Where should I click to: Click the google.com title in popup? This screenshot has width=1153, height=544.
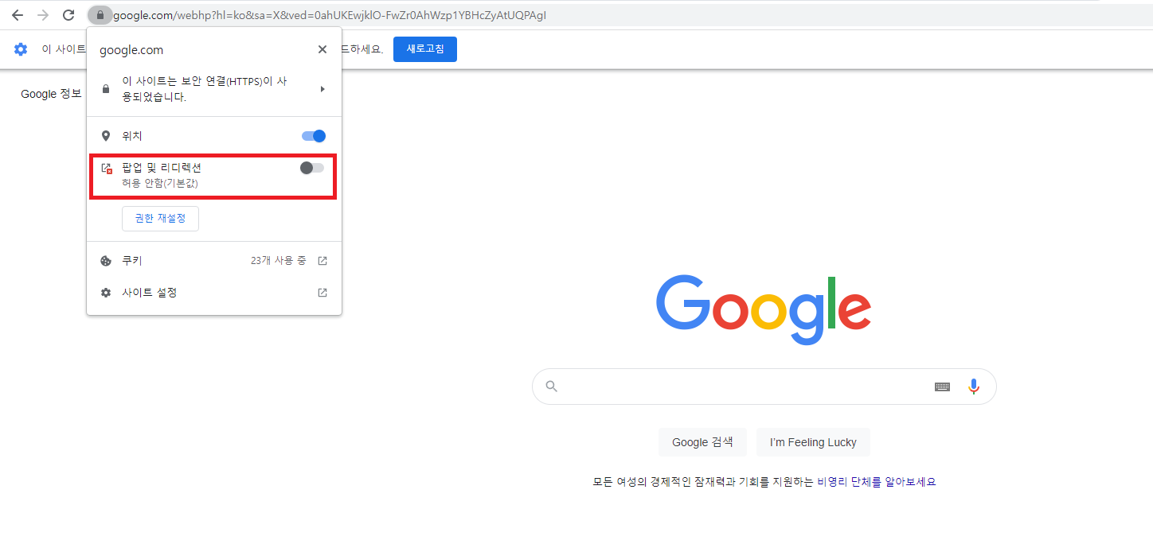click(131, 50)
